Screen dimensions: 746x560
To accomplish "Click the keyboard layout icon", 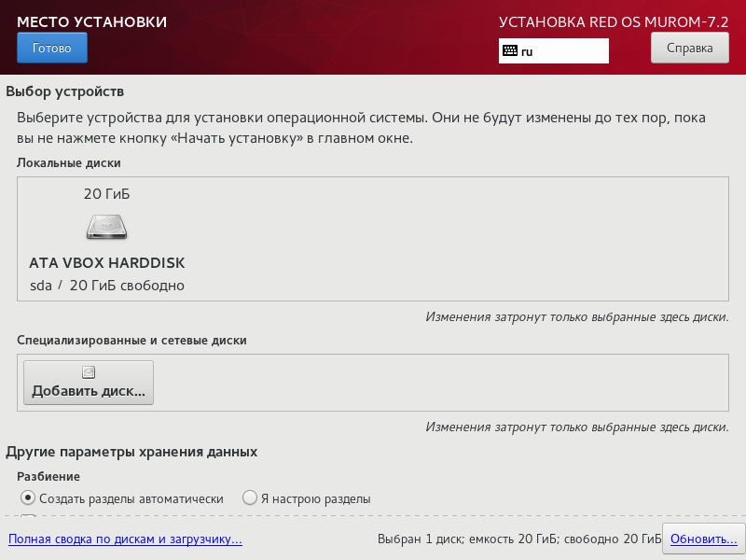I will pyautogui.click(x=509, y=51).
